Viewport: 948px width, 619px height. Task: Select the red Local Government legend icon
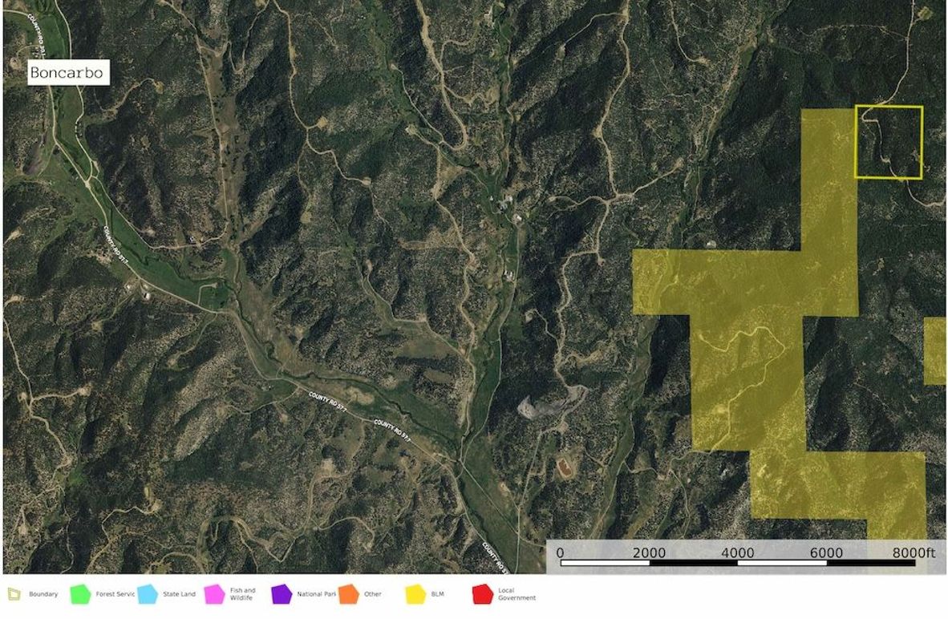pyautogui.click(x=483, y=593)
